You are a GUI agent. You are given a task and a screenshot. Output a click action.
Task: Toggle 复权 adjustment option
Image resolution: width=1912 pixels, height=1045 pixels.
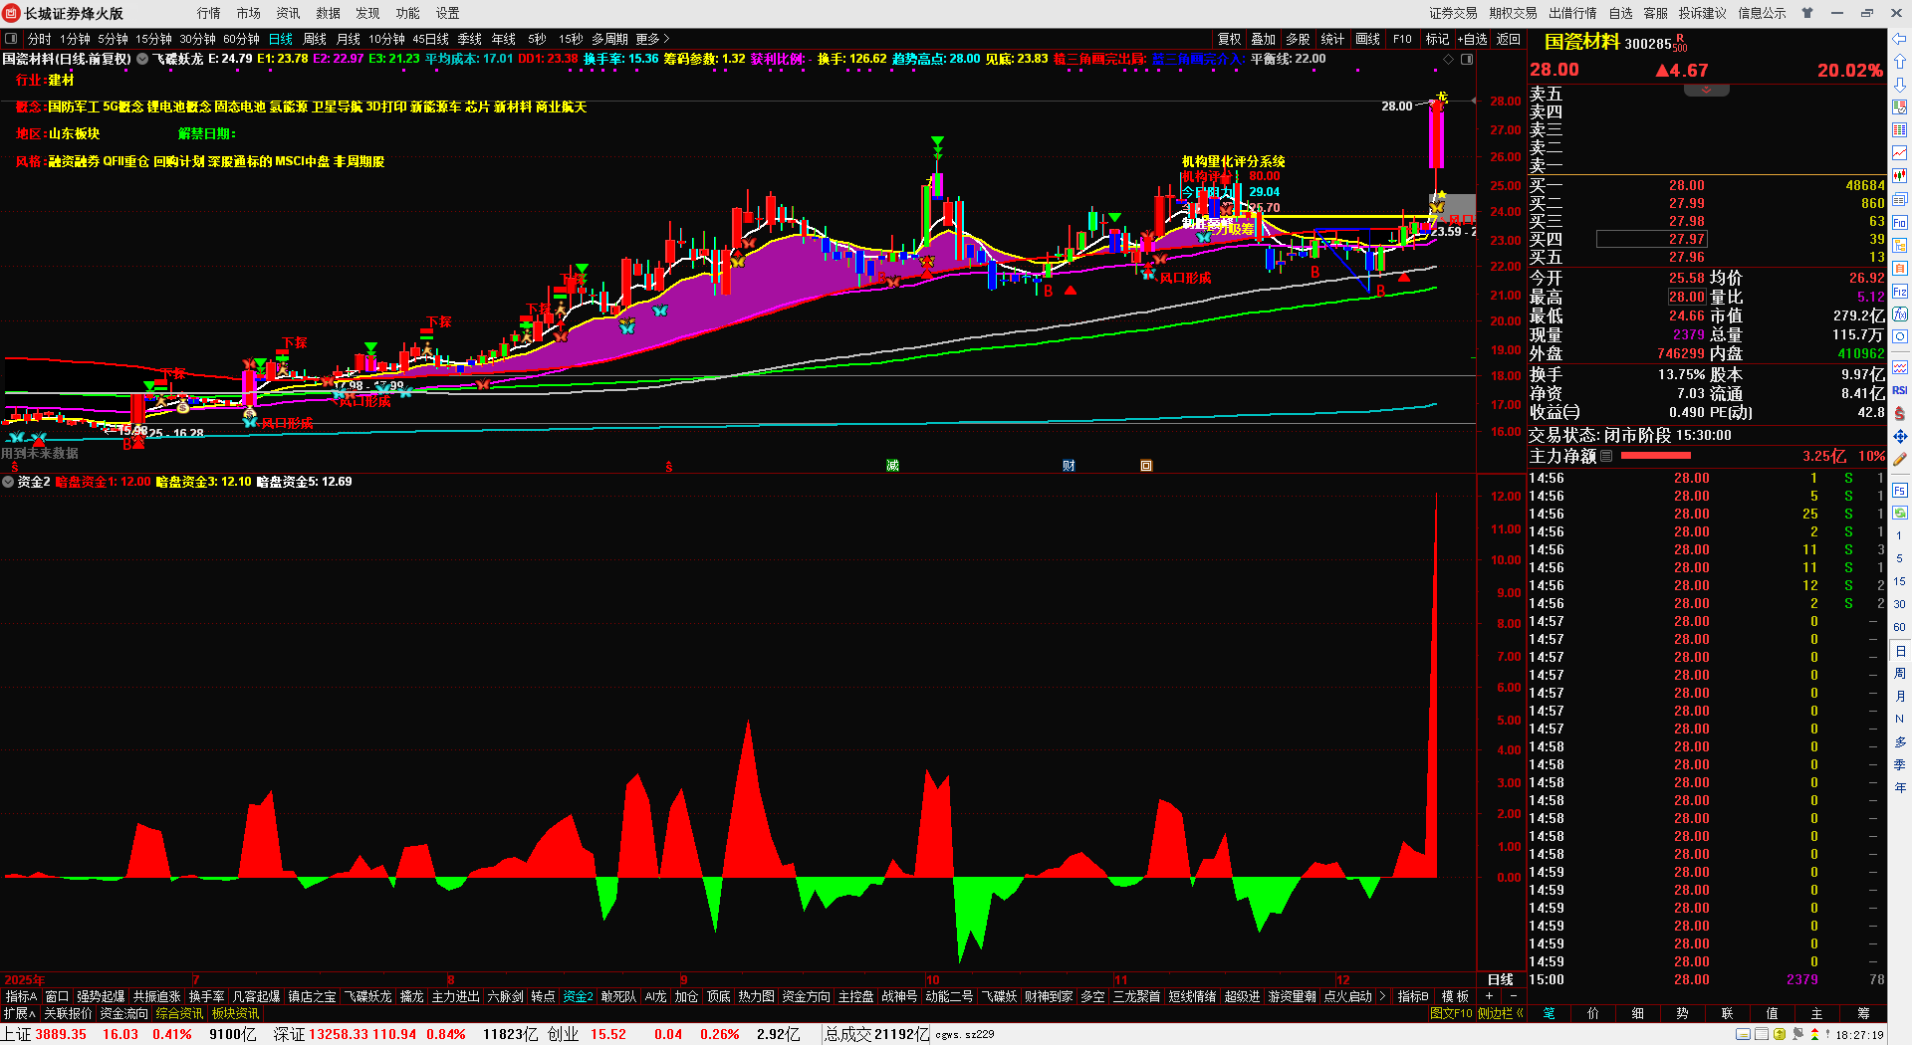point(1230,39)
